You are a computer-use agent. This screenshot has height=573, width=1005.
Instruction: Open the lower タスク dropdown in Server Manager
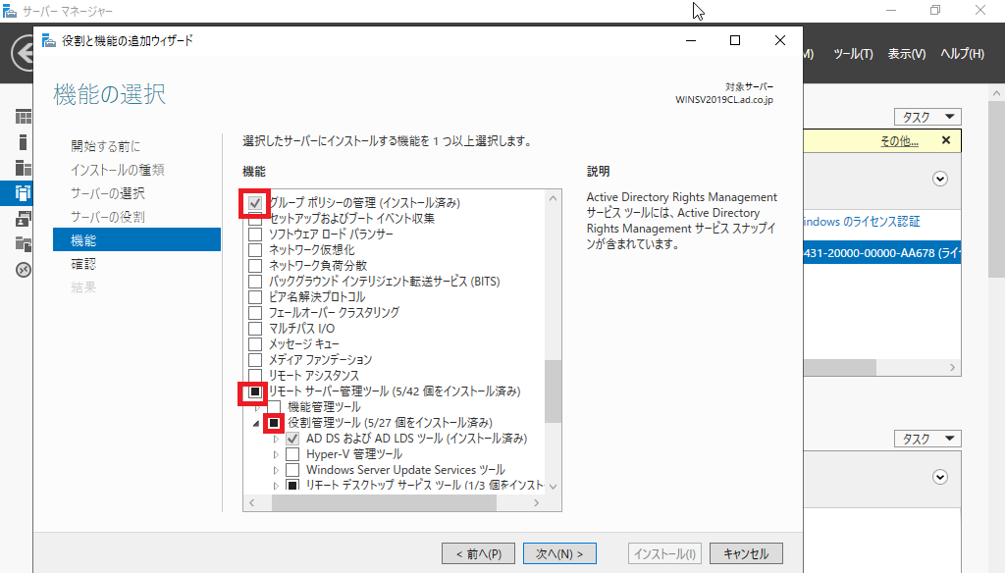coord(927,439)
